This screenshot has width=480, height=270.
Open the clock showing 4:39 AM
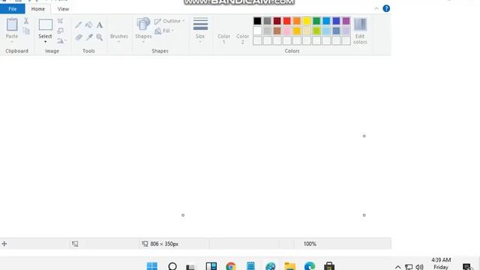click(441, 263)
